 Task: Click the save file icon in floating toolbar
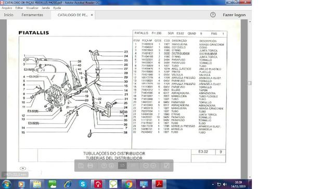(x=81, y=166)
